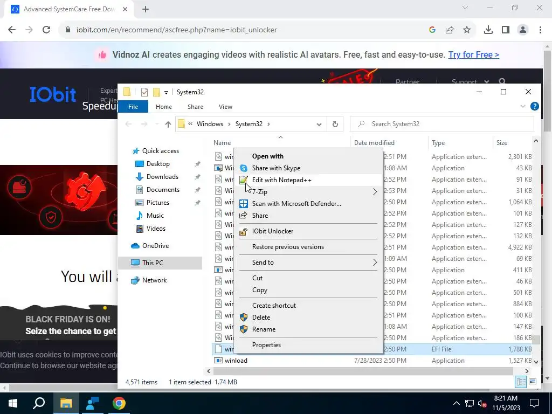Open Music in navigation pane

click(155, 216)
